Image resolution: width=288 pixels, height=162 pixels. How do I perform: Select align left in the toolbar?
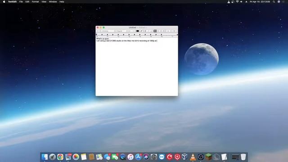(155, 31)
